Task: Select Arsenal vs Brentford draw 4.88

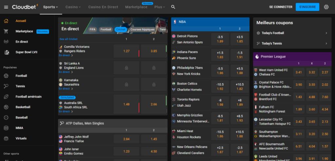Action: 312,97
